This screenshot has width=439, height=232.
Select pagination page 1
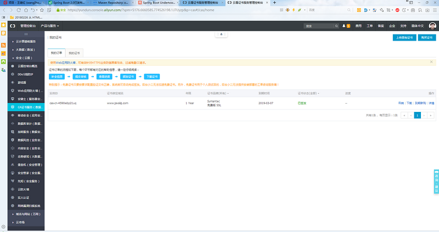(x=418, y=115)
